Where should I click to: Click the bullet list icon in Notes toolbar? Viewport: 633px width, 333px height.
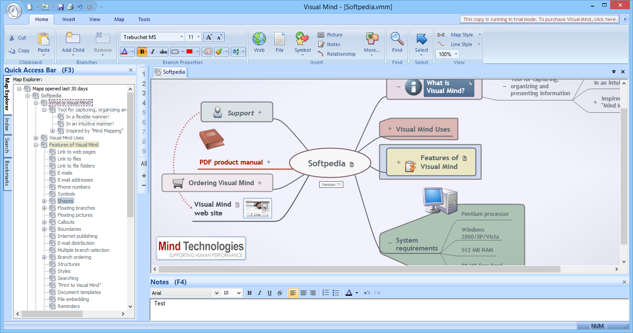point(336,293)
